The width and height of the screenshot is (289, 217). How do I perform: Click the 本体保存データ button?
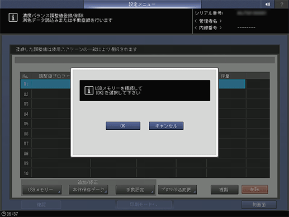88,190
